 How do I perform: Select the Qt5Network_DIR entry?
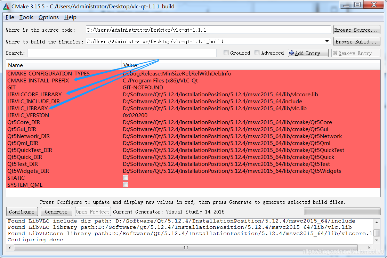pyautogui.click(x=29, y=136)
